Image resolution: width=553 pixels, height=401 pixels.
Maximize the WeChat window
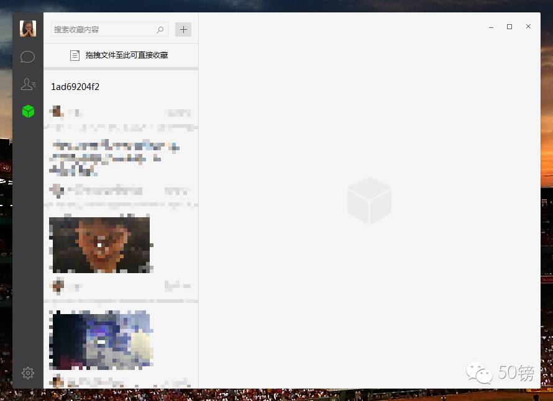[x=510, y=27]
